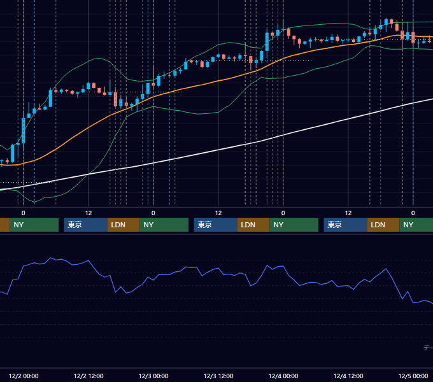Click the 東京 session block for 12/2
433x382 pixels.
tap(85, 225)
